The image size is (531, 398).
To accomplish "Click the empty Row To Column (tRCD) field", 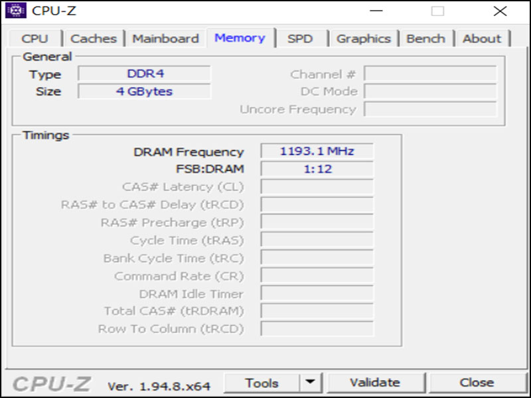I will pos(317,329).
